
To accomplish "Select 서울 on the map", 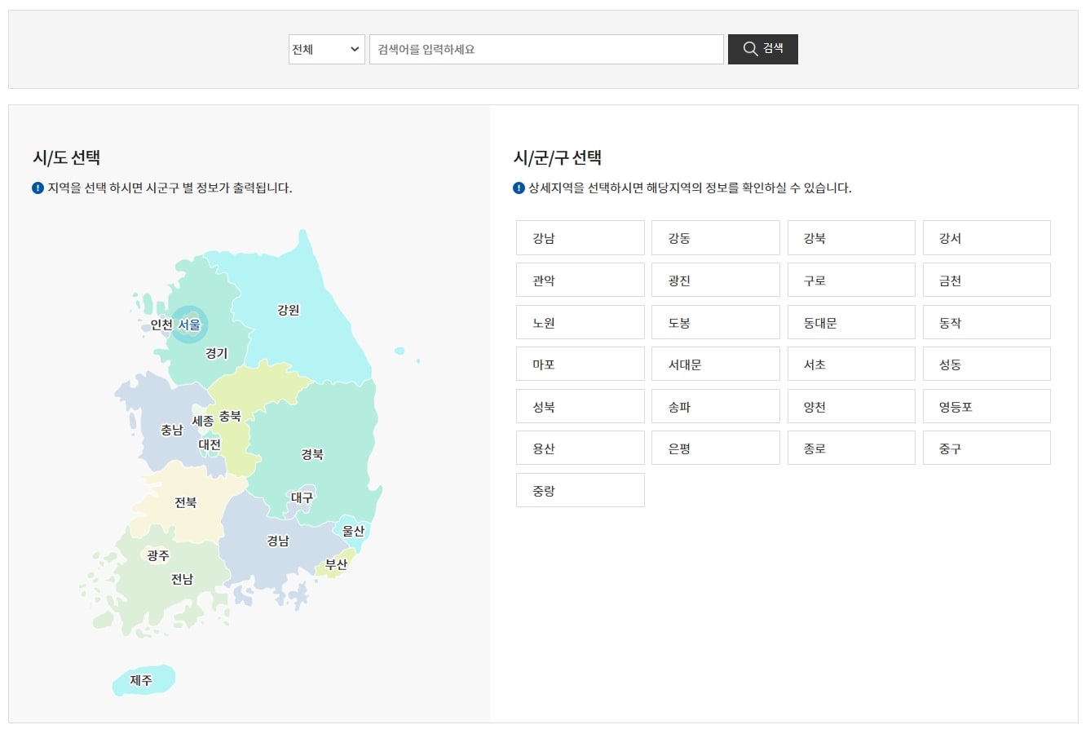I will pyautogui.click(x=189, y=325).
